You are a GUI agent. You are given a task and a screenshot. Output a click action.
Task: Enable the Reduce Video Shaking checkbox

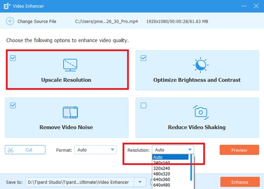coord(143,106)
